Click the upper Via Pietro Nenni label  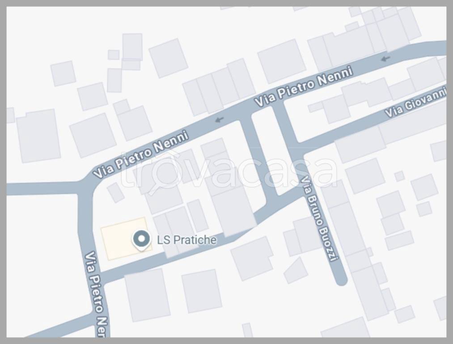point(303,86)
